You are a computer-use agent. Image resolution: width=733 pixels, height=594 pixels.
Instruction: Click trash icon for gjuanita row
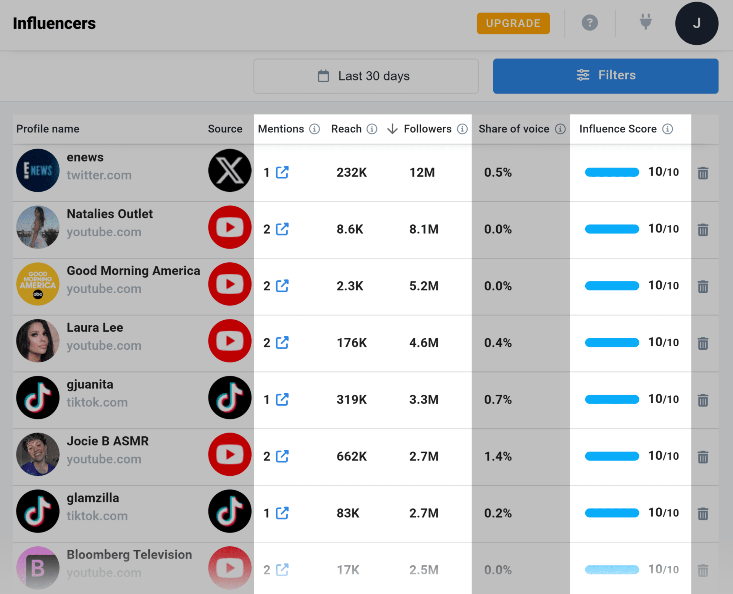coord(703,400)
